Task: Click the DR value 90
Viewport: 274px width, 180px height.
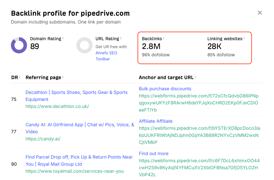Action: (14, 164)
